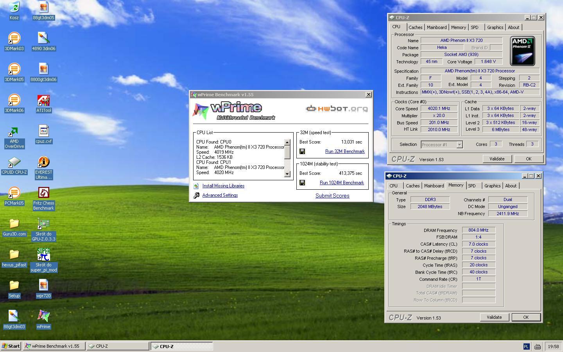Click Validate in top CPU-Z window
The image size is (563, 352).
pyautogui.click(x=497, y=159)
